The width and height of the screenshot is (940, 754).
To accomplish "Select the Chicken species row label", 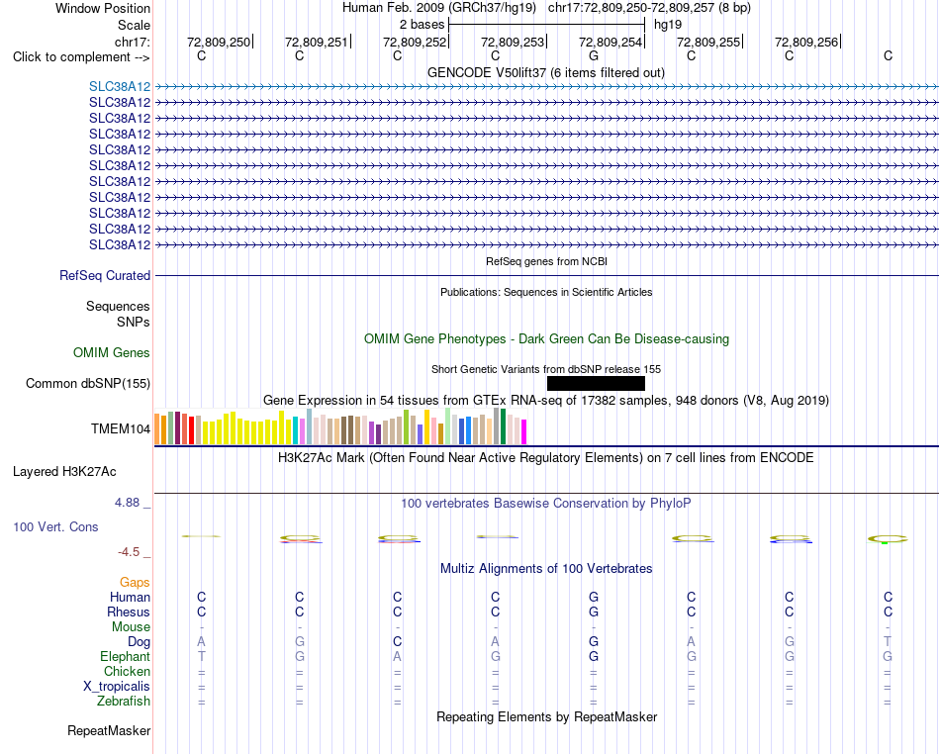I will (x=127, y=671).
